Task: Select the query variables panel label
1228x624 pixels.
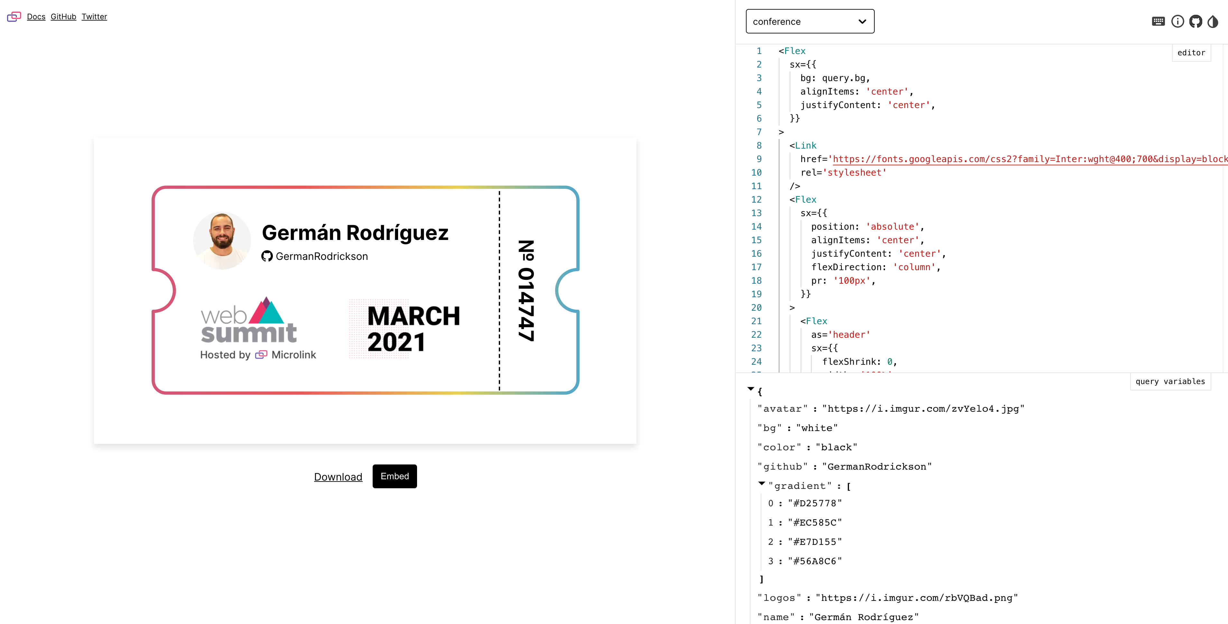Action: click(1170, 381)
